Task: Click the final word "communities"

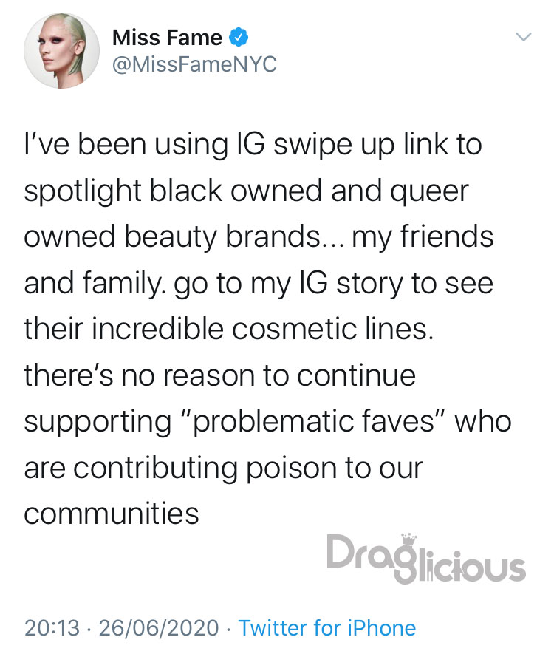Action: [x=112, y=514]
